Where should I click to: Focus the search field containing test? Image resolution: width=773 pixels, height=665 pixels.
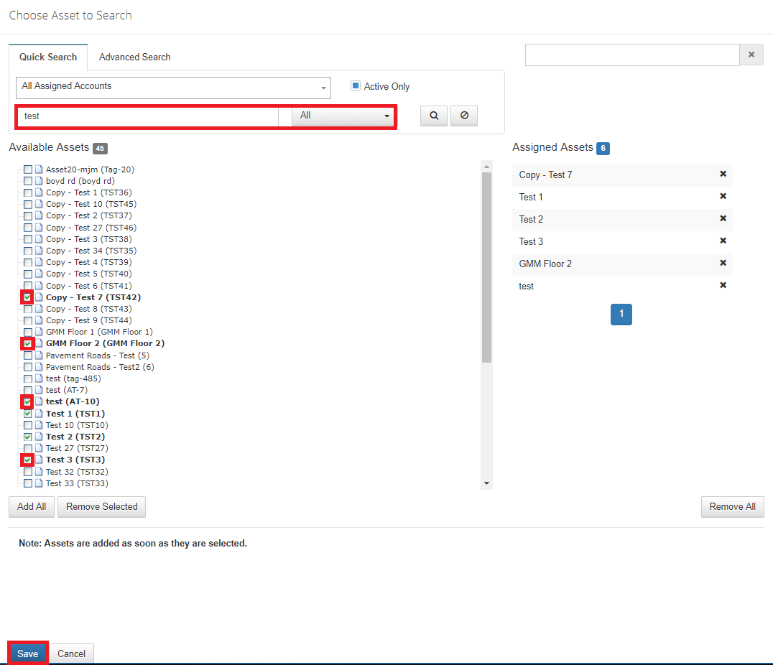point(147,116)
